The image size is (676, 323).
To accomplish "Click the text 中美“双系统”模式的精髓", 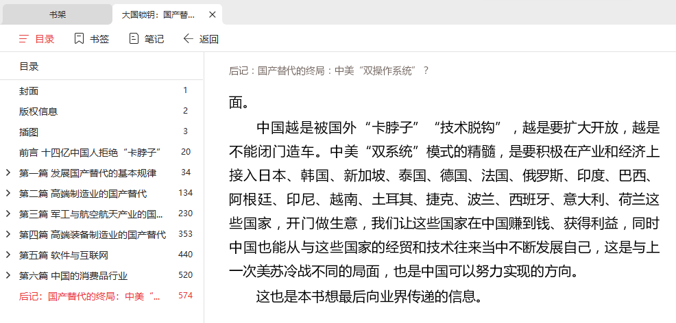I will click(x=412, y=151).
